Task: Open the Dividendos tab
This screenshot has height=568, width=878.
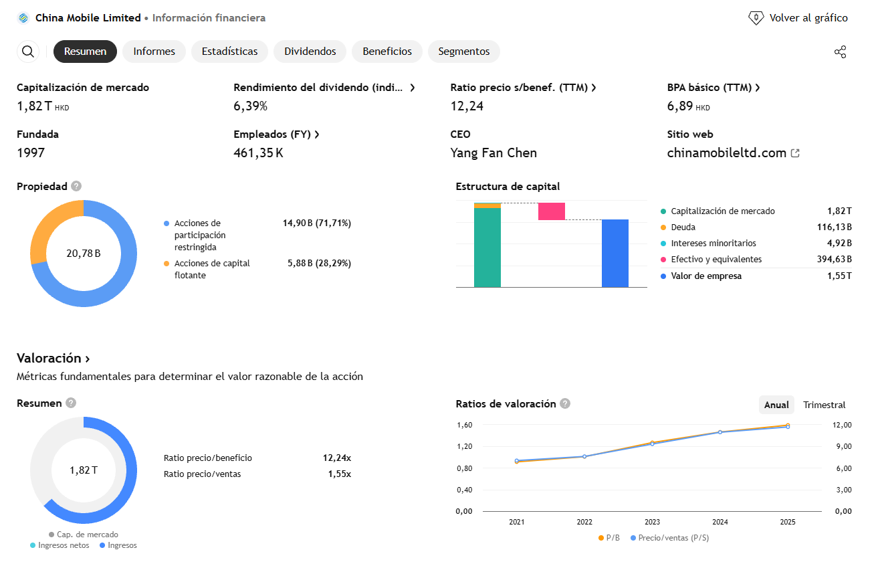Action: pyautogui.click(x=310, y=52)
